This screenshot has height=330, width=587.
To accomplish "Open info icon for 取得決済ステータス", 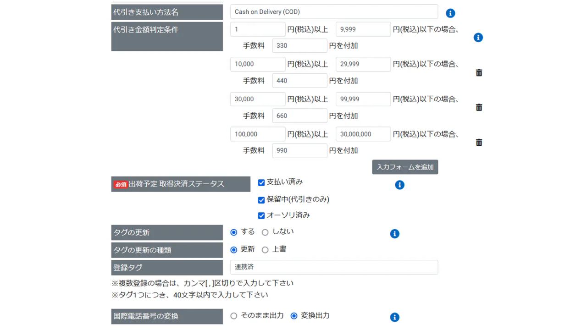I will [400, 185].
